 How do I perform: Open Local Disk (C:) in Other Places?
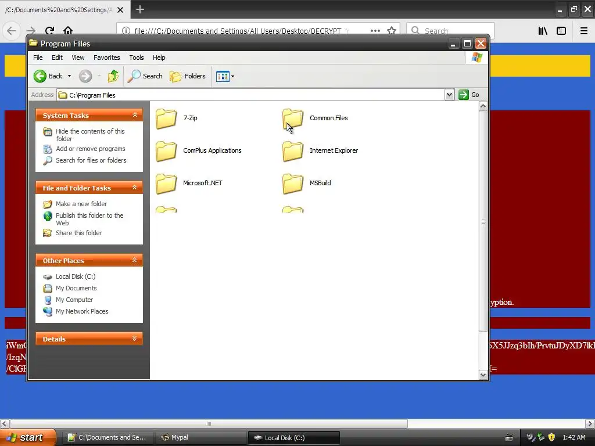(x=76, y=276)
